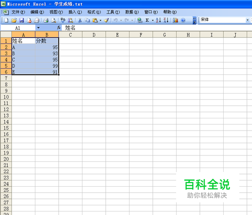Open the 格式 menu
252x215 pixels.
tap(94, 12)
